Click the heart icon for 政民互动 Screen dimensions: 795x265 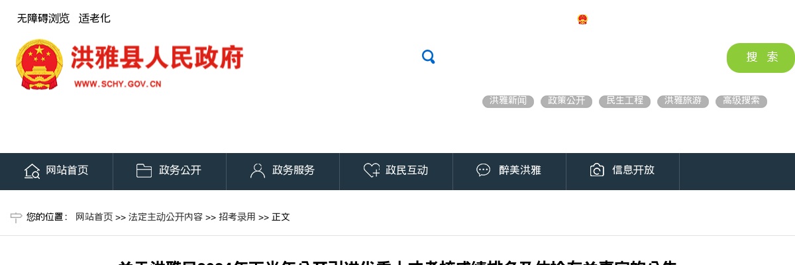click(372, 171)
